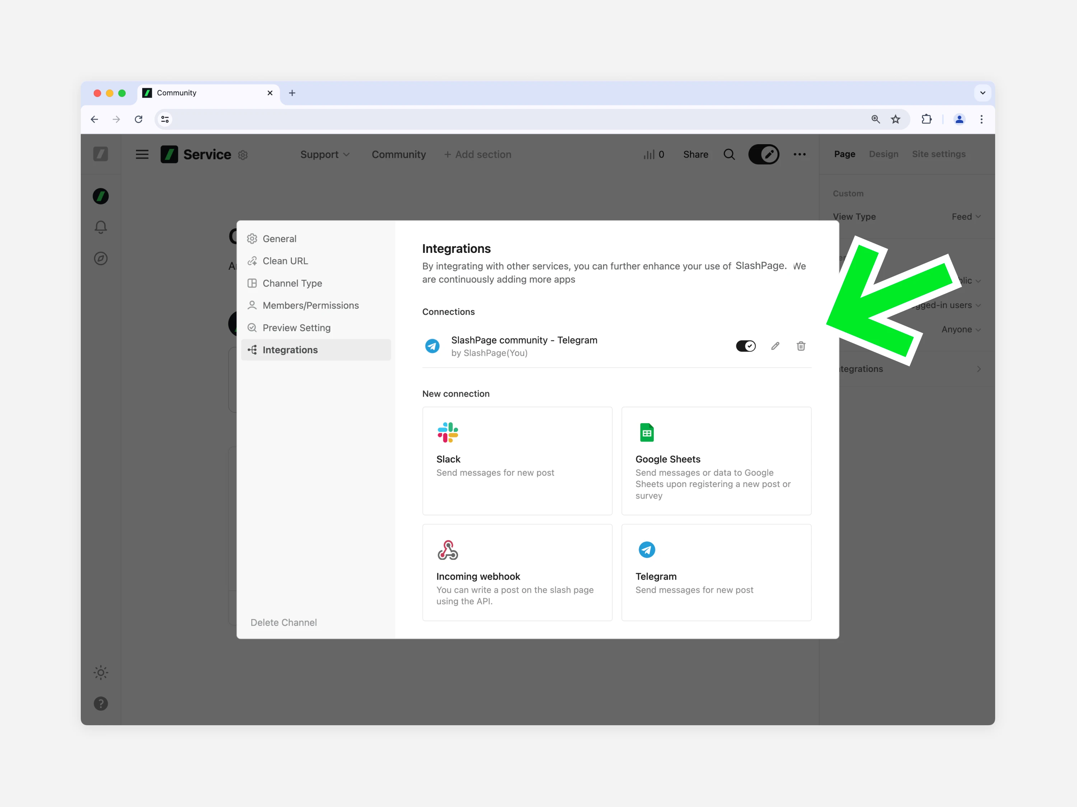The height and width of the screenshot is (807, 1077).
Task: Click Delete Channel link
Action: pos(283,623)
